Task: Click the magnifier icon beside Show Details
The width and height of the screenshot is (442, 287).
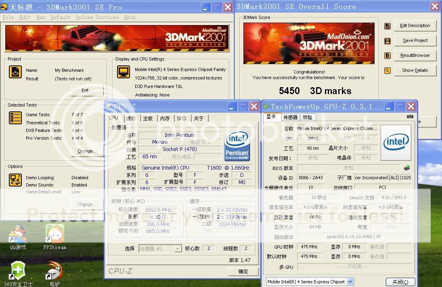Action: click(x=388, y=71)
